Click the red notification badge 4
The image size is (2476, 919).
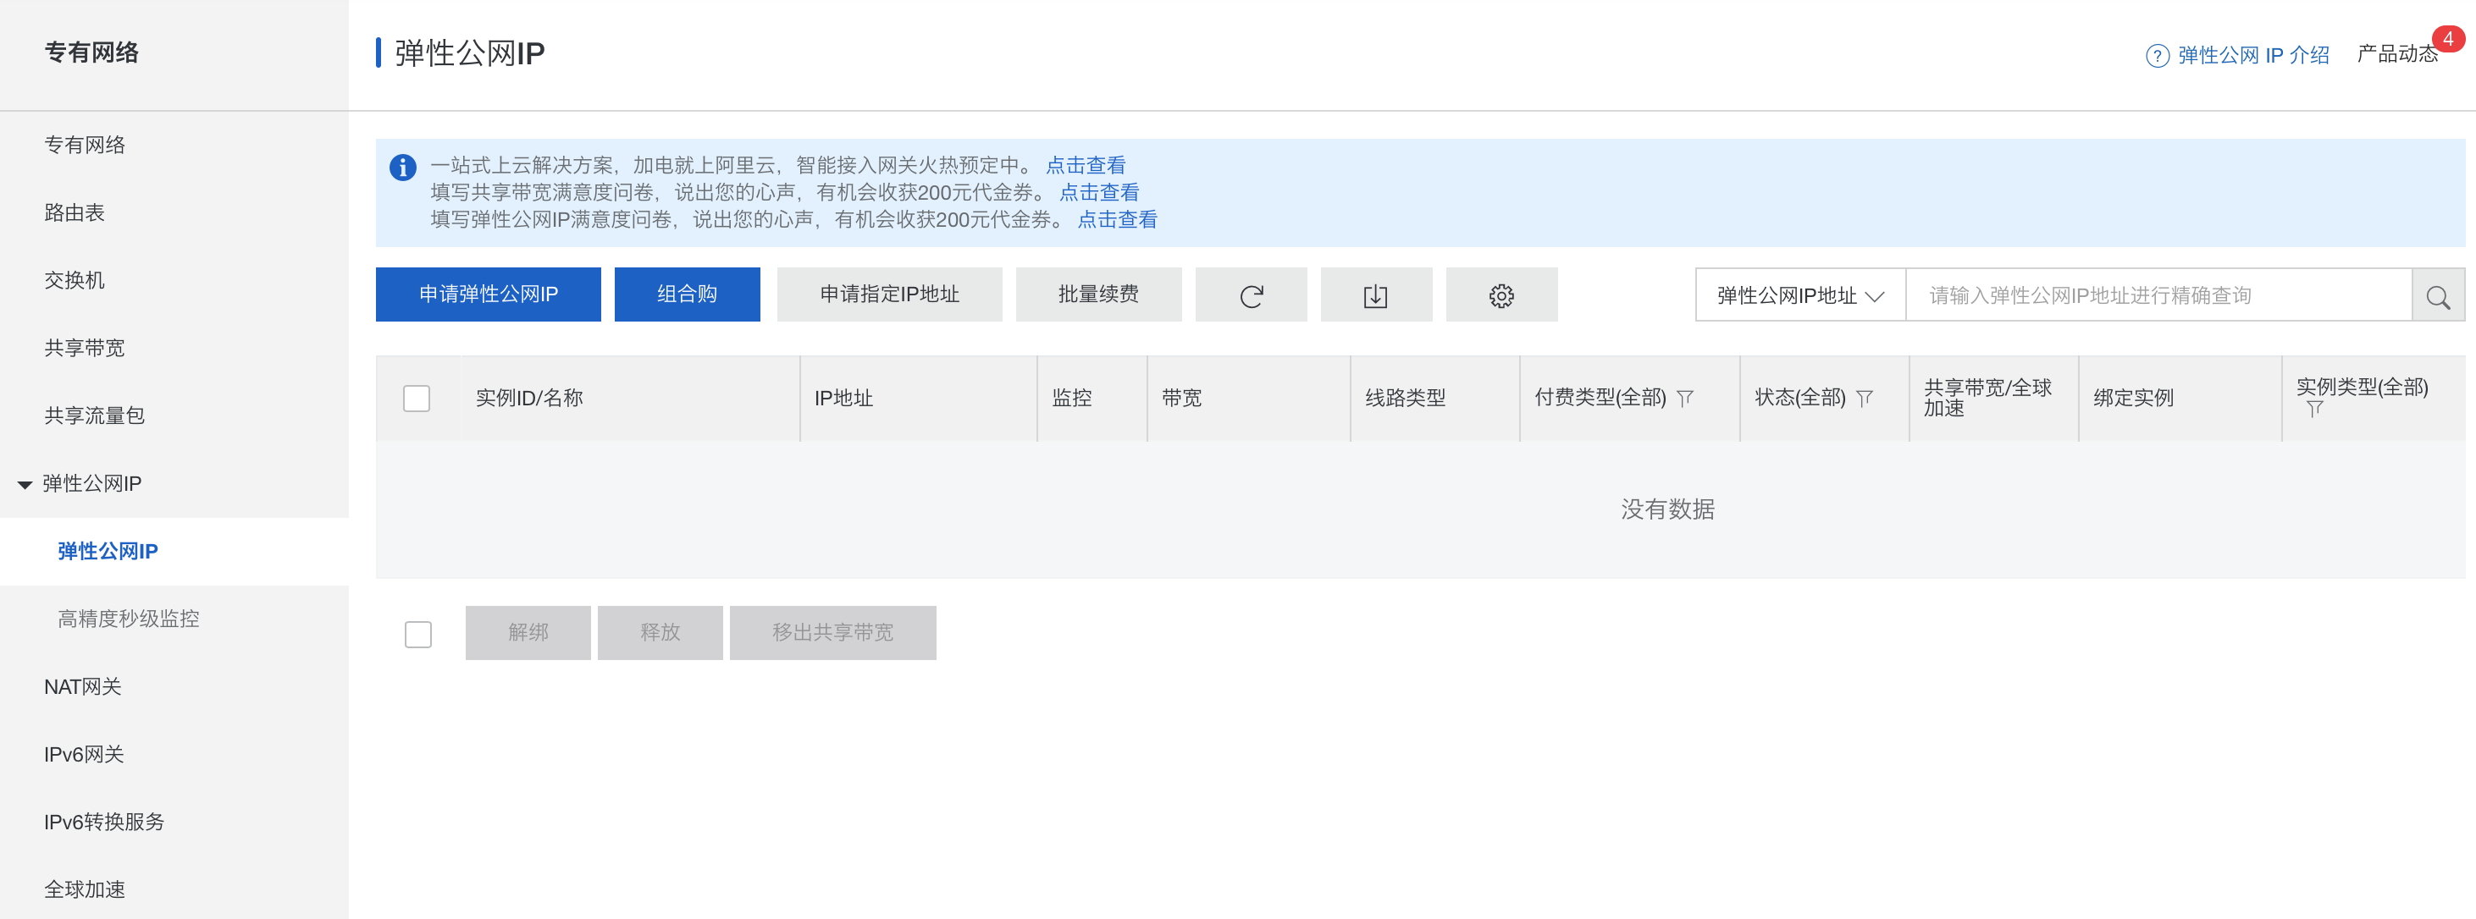[x=2447, y=40]
